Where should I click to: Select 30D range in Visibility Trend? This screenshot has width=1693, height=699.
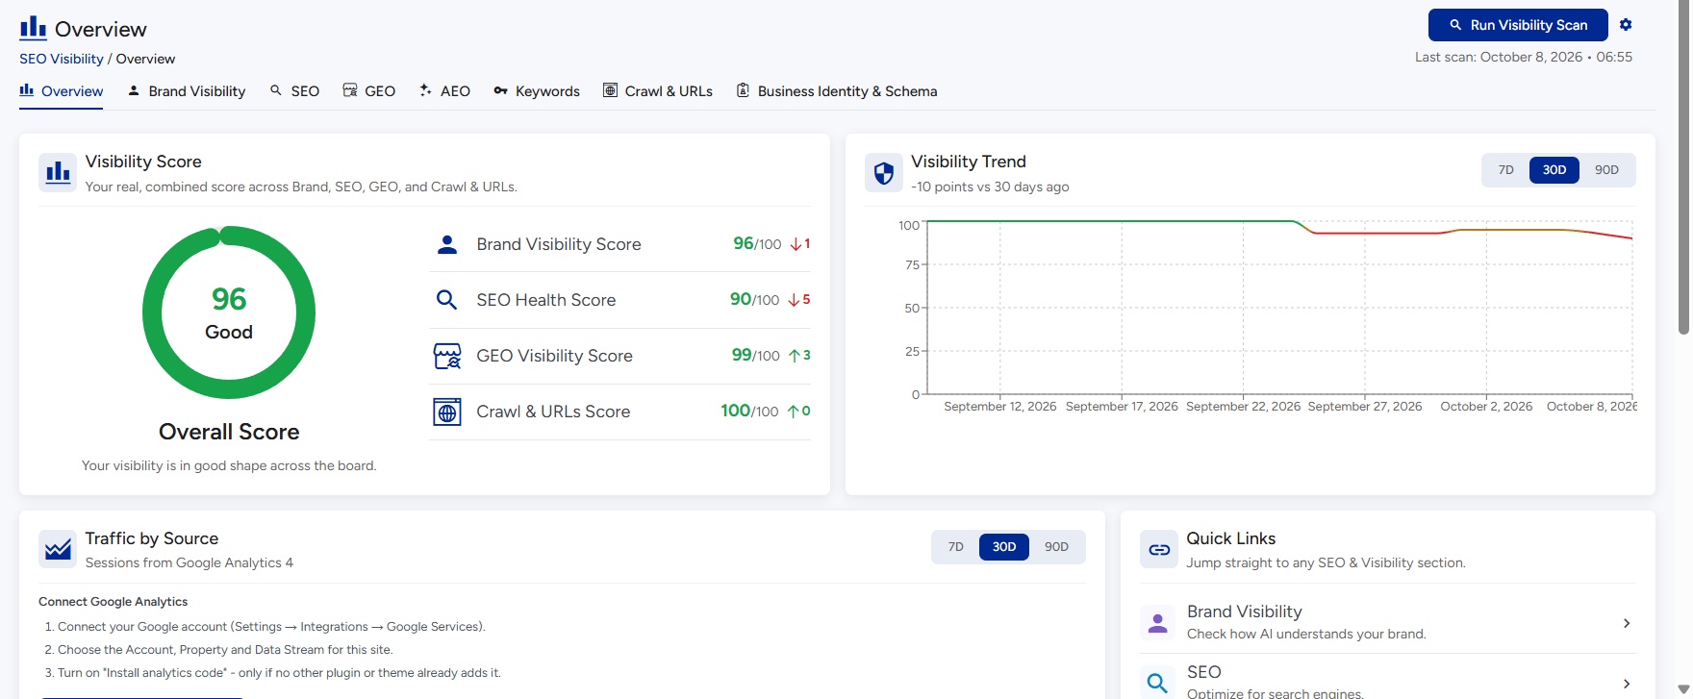pyautogui.click(x=1554, y=170)
